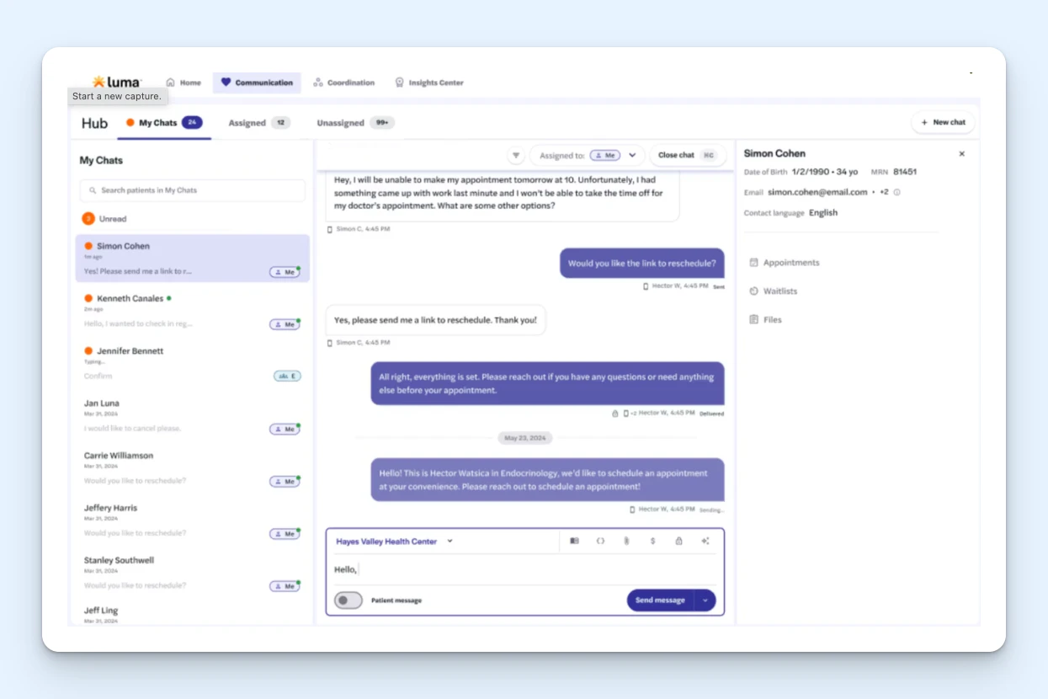Open Jan Luna's chat
The width and height of the screenshot is (1048, 699).
coord(193,415)
